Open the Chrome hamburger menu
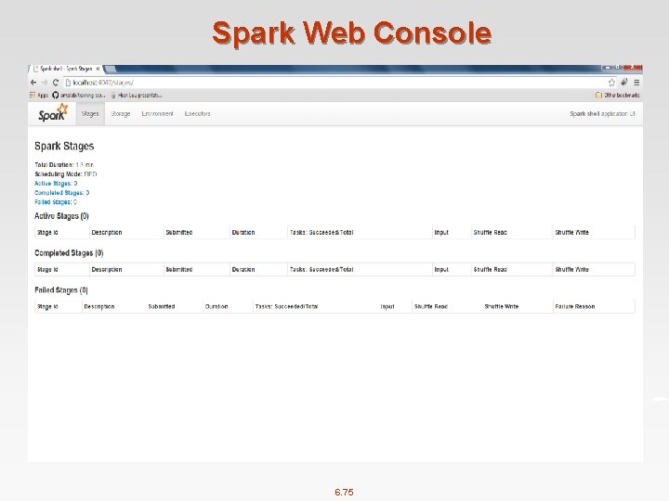This screenshot has width=669, height=501. pos(636,83)
